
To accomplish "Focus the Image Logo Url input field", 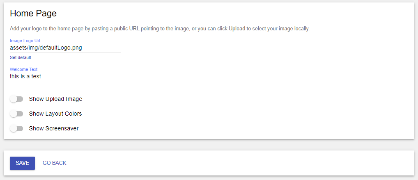I will (x=65, y=48).
